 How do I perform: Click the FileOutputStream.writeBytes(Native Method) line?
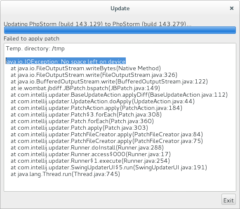[x=86, y=69]
